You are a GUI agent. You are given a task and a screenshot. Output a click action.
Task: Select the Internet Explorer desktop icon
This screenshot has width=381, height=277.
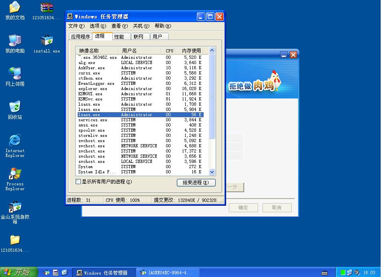15,146
